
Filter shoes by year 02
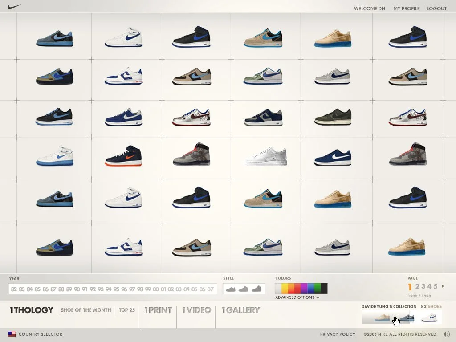171,289
